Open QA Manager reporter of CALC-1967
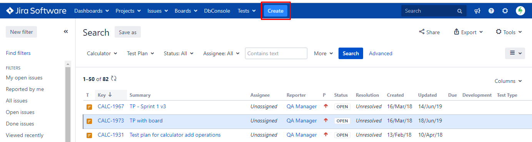This screenshot has width=532, height=142. (302, 107)
